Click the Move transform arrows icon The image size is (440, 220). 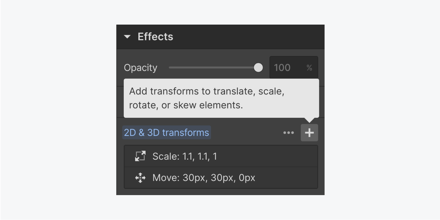point(140,178)
